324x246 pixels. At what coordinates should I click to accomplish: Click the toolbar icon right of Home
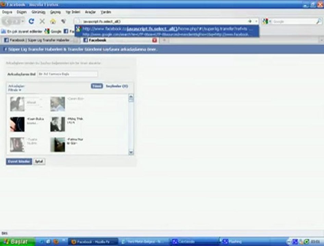[x=63, y=21]
